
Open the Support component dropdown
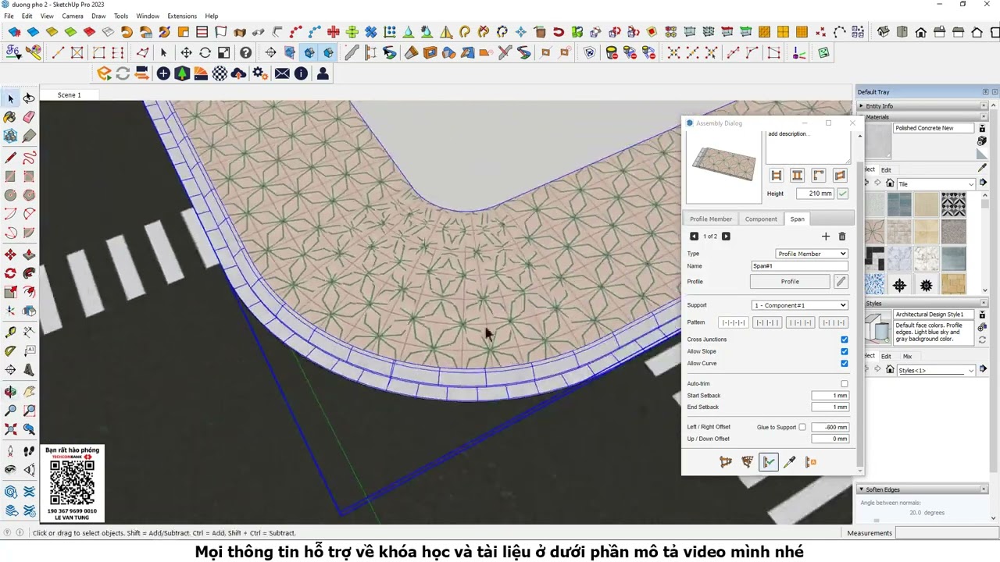point(799,305)
